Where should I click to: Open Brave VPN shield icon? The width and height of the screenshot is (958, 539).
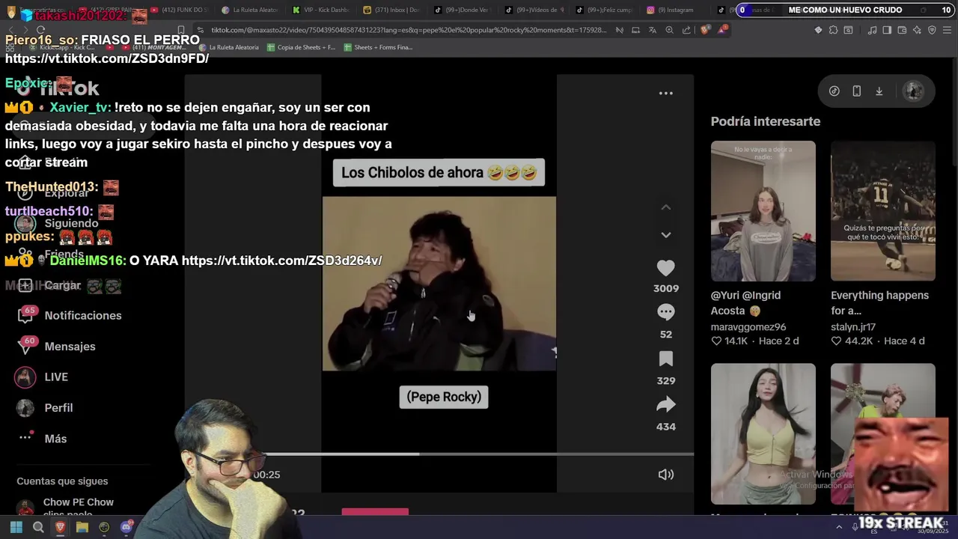pos(932,30)
